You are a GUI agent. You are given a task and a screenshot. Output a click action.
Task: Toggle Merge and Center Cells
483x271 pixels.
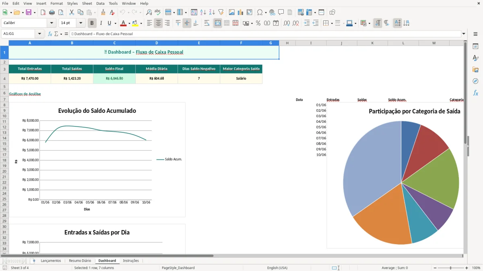tap(218, 23)
